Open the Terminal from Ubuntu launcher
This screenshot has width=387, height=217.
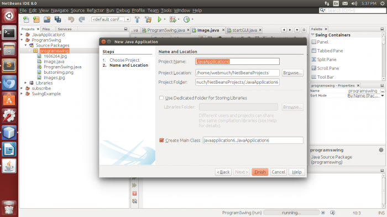(x=9, y=32)
